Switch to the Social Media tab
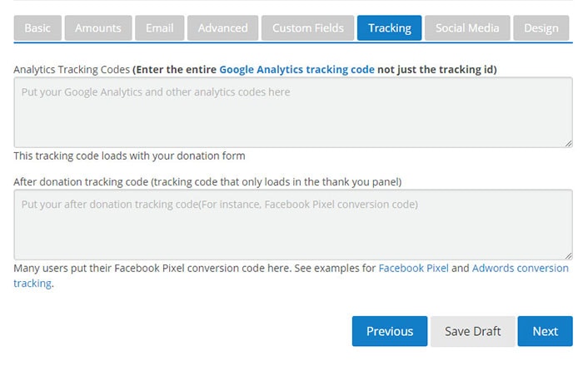 pyautogui.click(x=467, y=28)
